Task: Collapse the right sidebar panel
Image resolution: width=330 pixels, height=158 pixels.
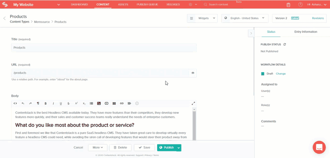Action: pyautogui.click(x=251, y=33)
